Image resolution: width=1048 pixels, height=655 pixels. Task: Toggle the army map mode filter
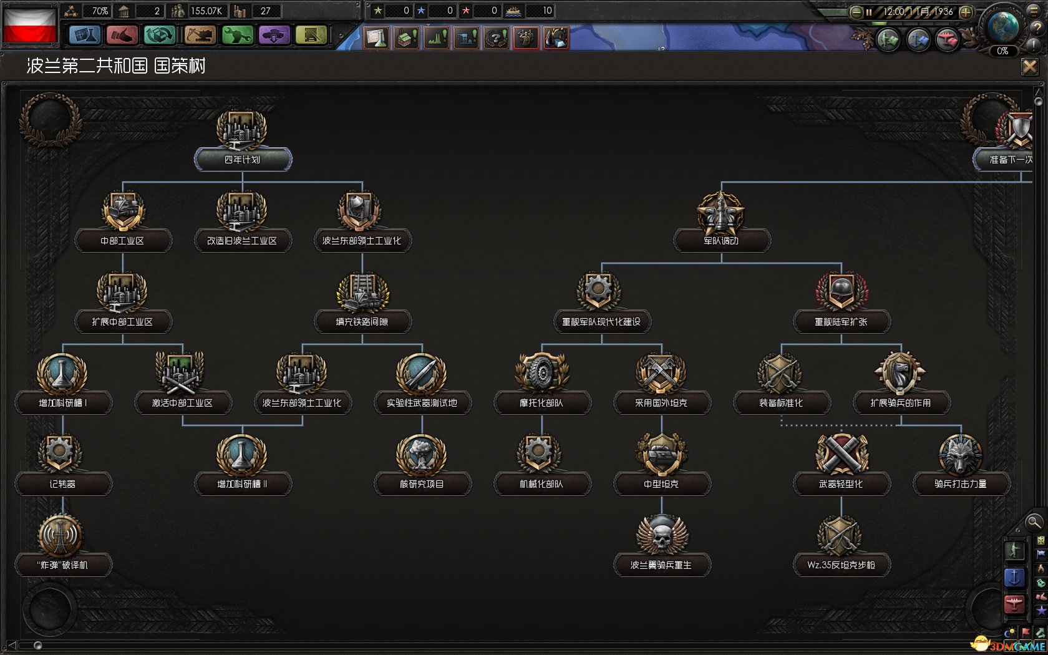[x=1014, y=551]
